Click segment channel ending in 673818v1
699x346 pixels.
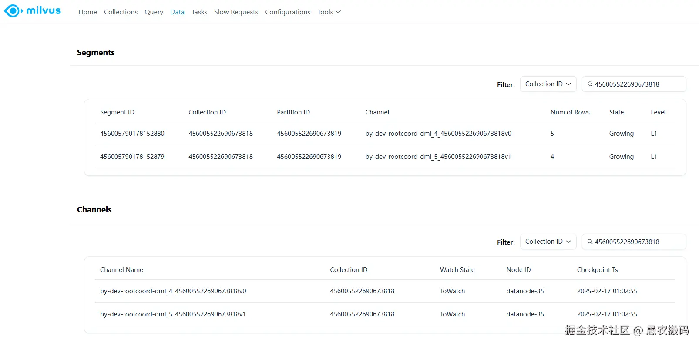[x=438, y=157]
